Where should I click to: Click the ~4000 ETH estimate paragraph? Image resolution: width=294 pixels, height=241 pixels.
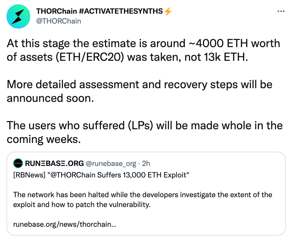coord(143,50)
